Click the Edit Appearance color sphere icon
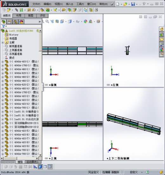 [85, 21]
